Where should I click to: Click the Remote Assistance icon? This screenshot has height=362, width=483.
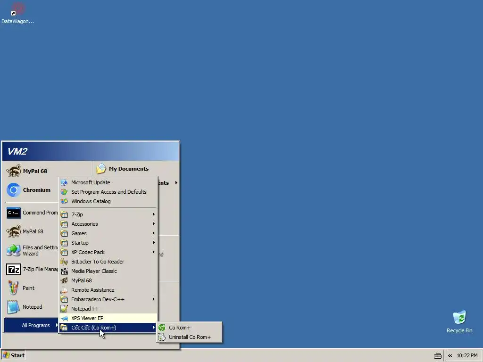pyautogui.click(x=64, y=290)
